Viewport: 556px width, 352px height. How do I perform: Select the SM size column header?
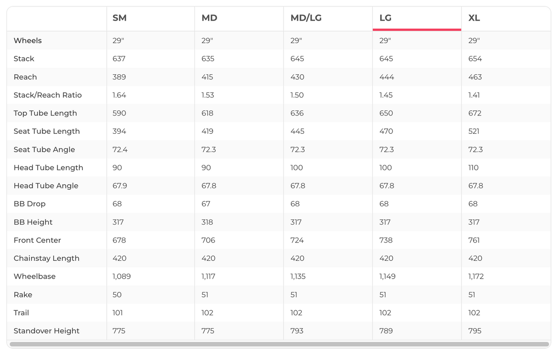pyautogui.click(x=120, y=18)
